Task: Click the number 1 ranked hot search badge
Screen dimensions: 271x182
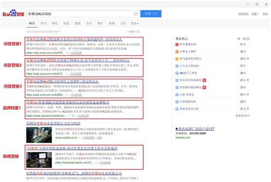Action: [177, 44]
